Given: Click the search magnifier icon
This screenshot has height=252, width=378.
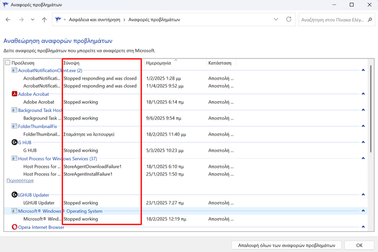Looking at the screenshot, I should (370, 20).
